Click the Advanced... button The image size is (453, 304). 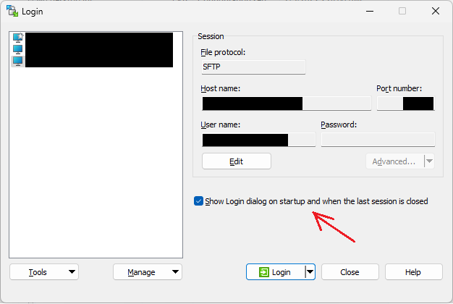pos(394,161)
